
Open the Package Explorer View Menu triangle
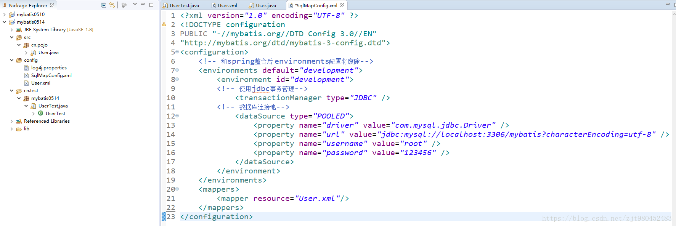(x=135, y=4)
